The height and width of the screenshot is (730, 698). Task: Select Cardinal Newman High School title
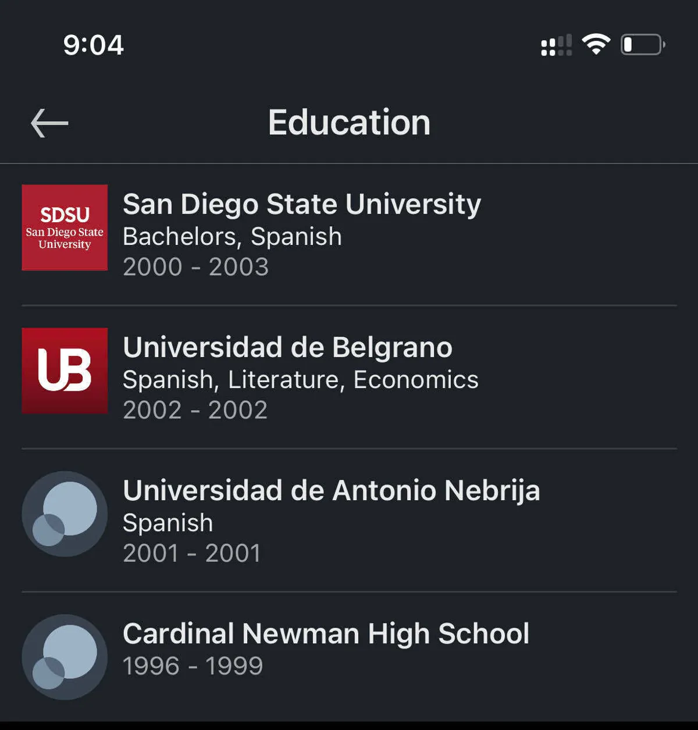326,633
